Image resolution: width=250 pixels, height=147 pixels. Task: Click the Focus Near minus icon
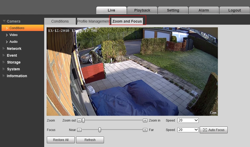click(79, 130)
